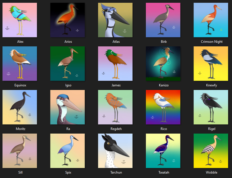
Task: Click the file name "Rigel"
Action: (x=212, y=129)
